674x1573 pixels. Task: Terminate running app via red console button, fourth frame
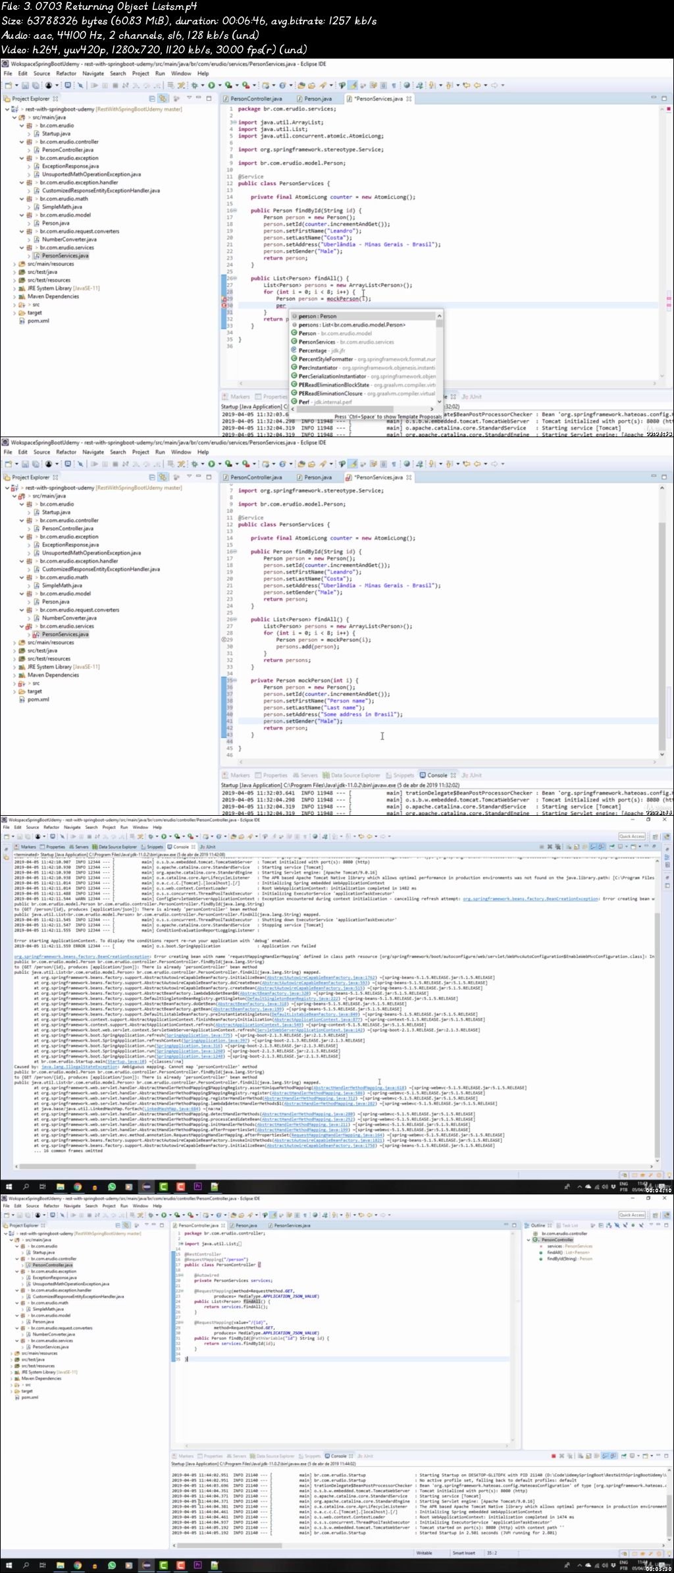click(x=554, y=1456)
